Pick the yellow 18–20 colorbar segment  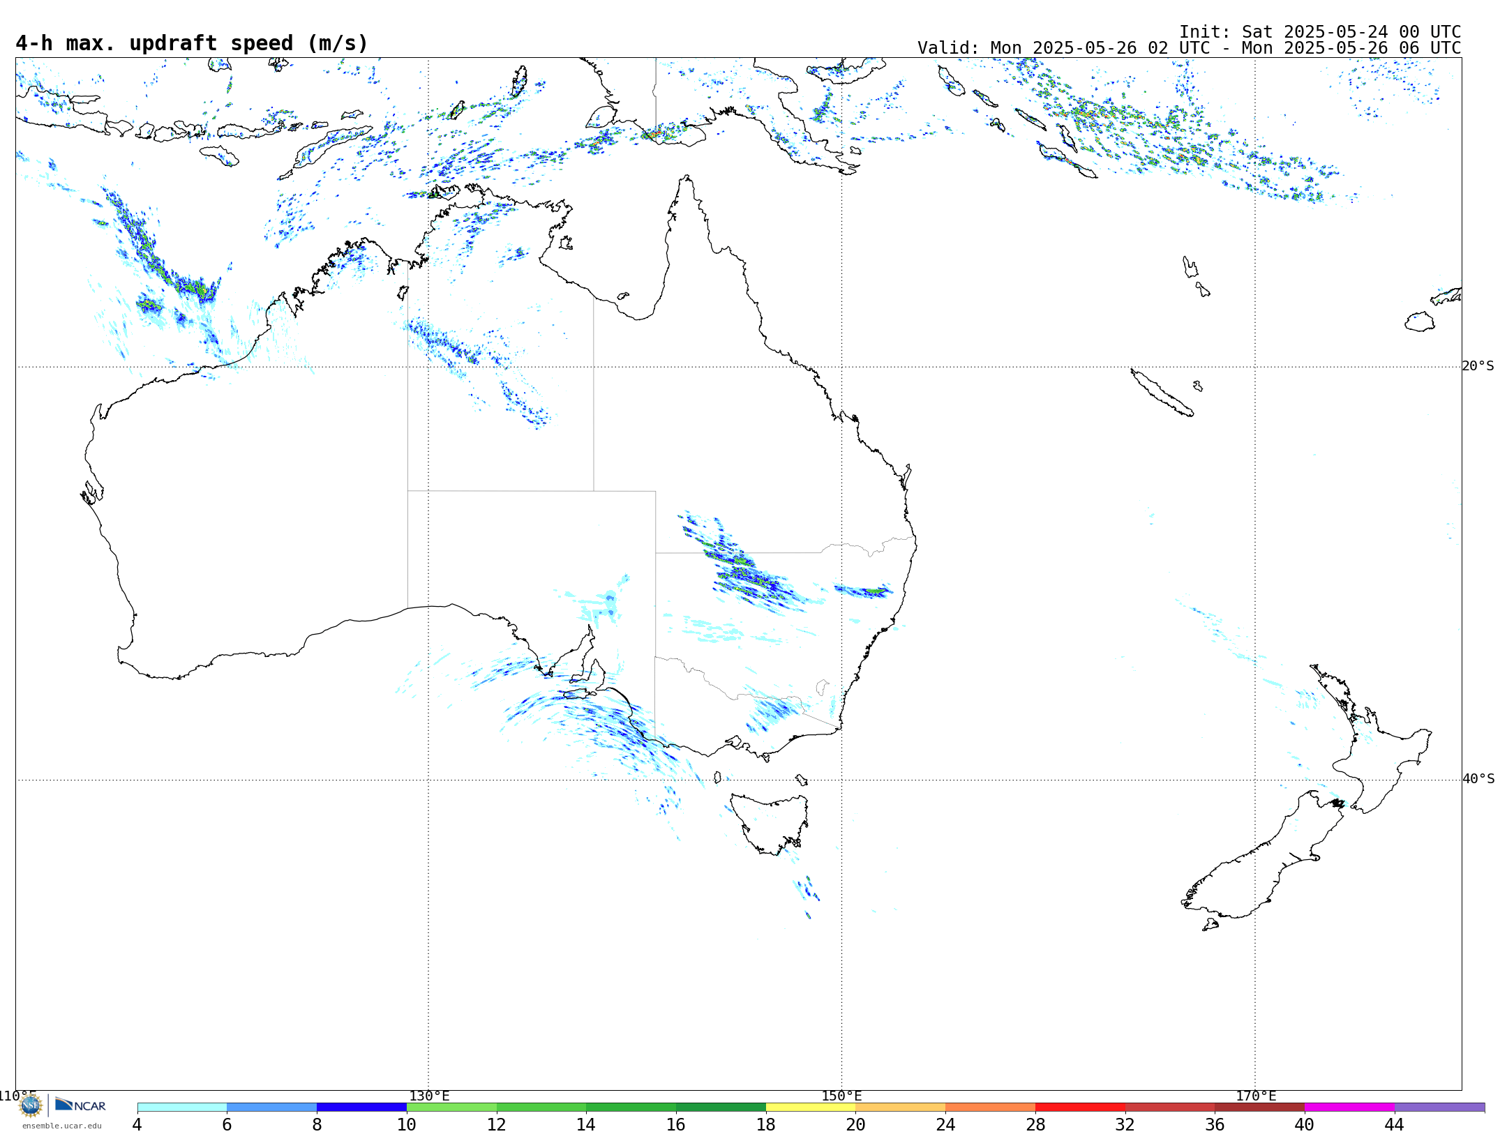coord(811,1107)
